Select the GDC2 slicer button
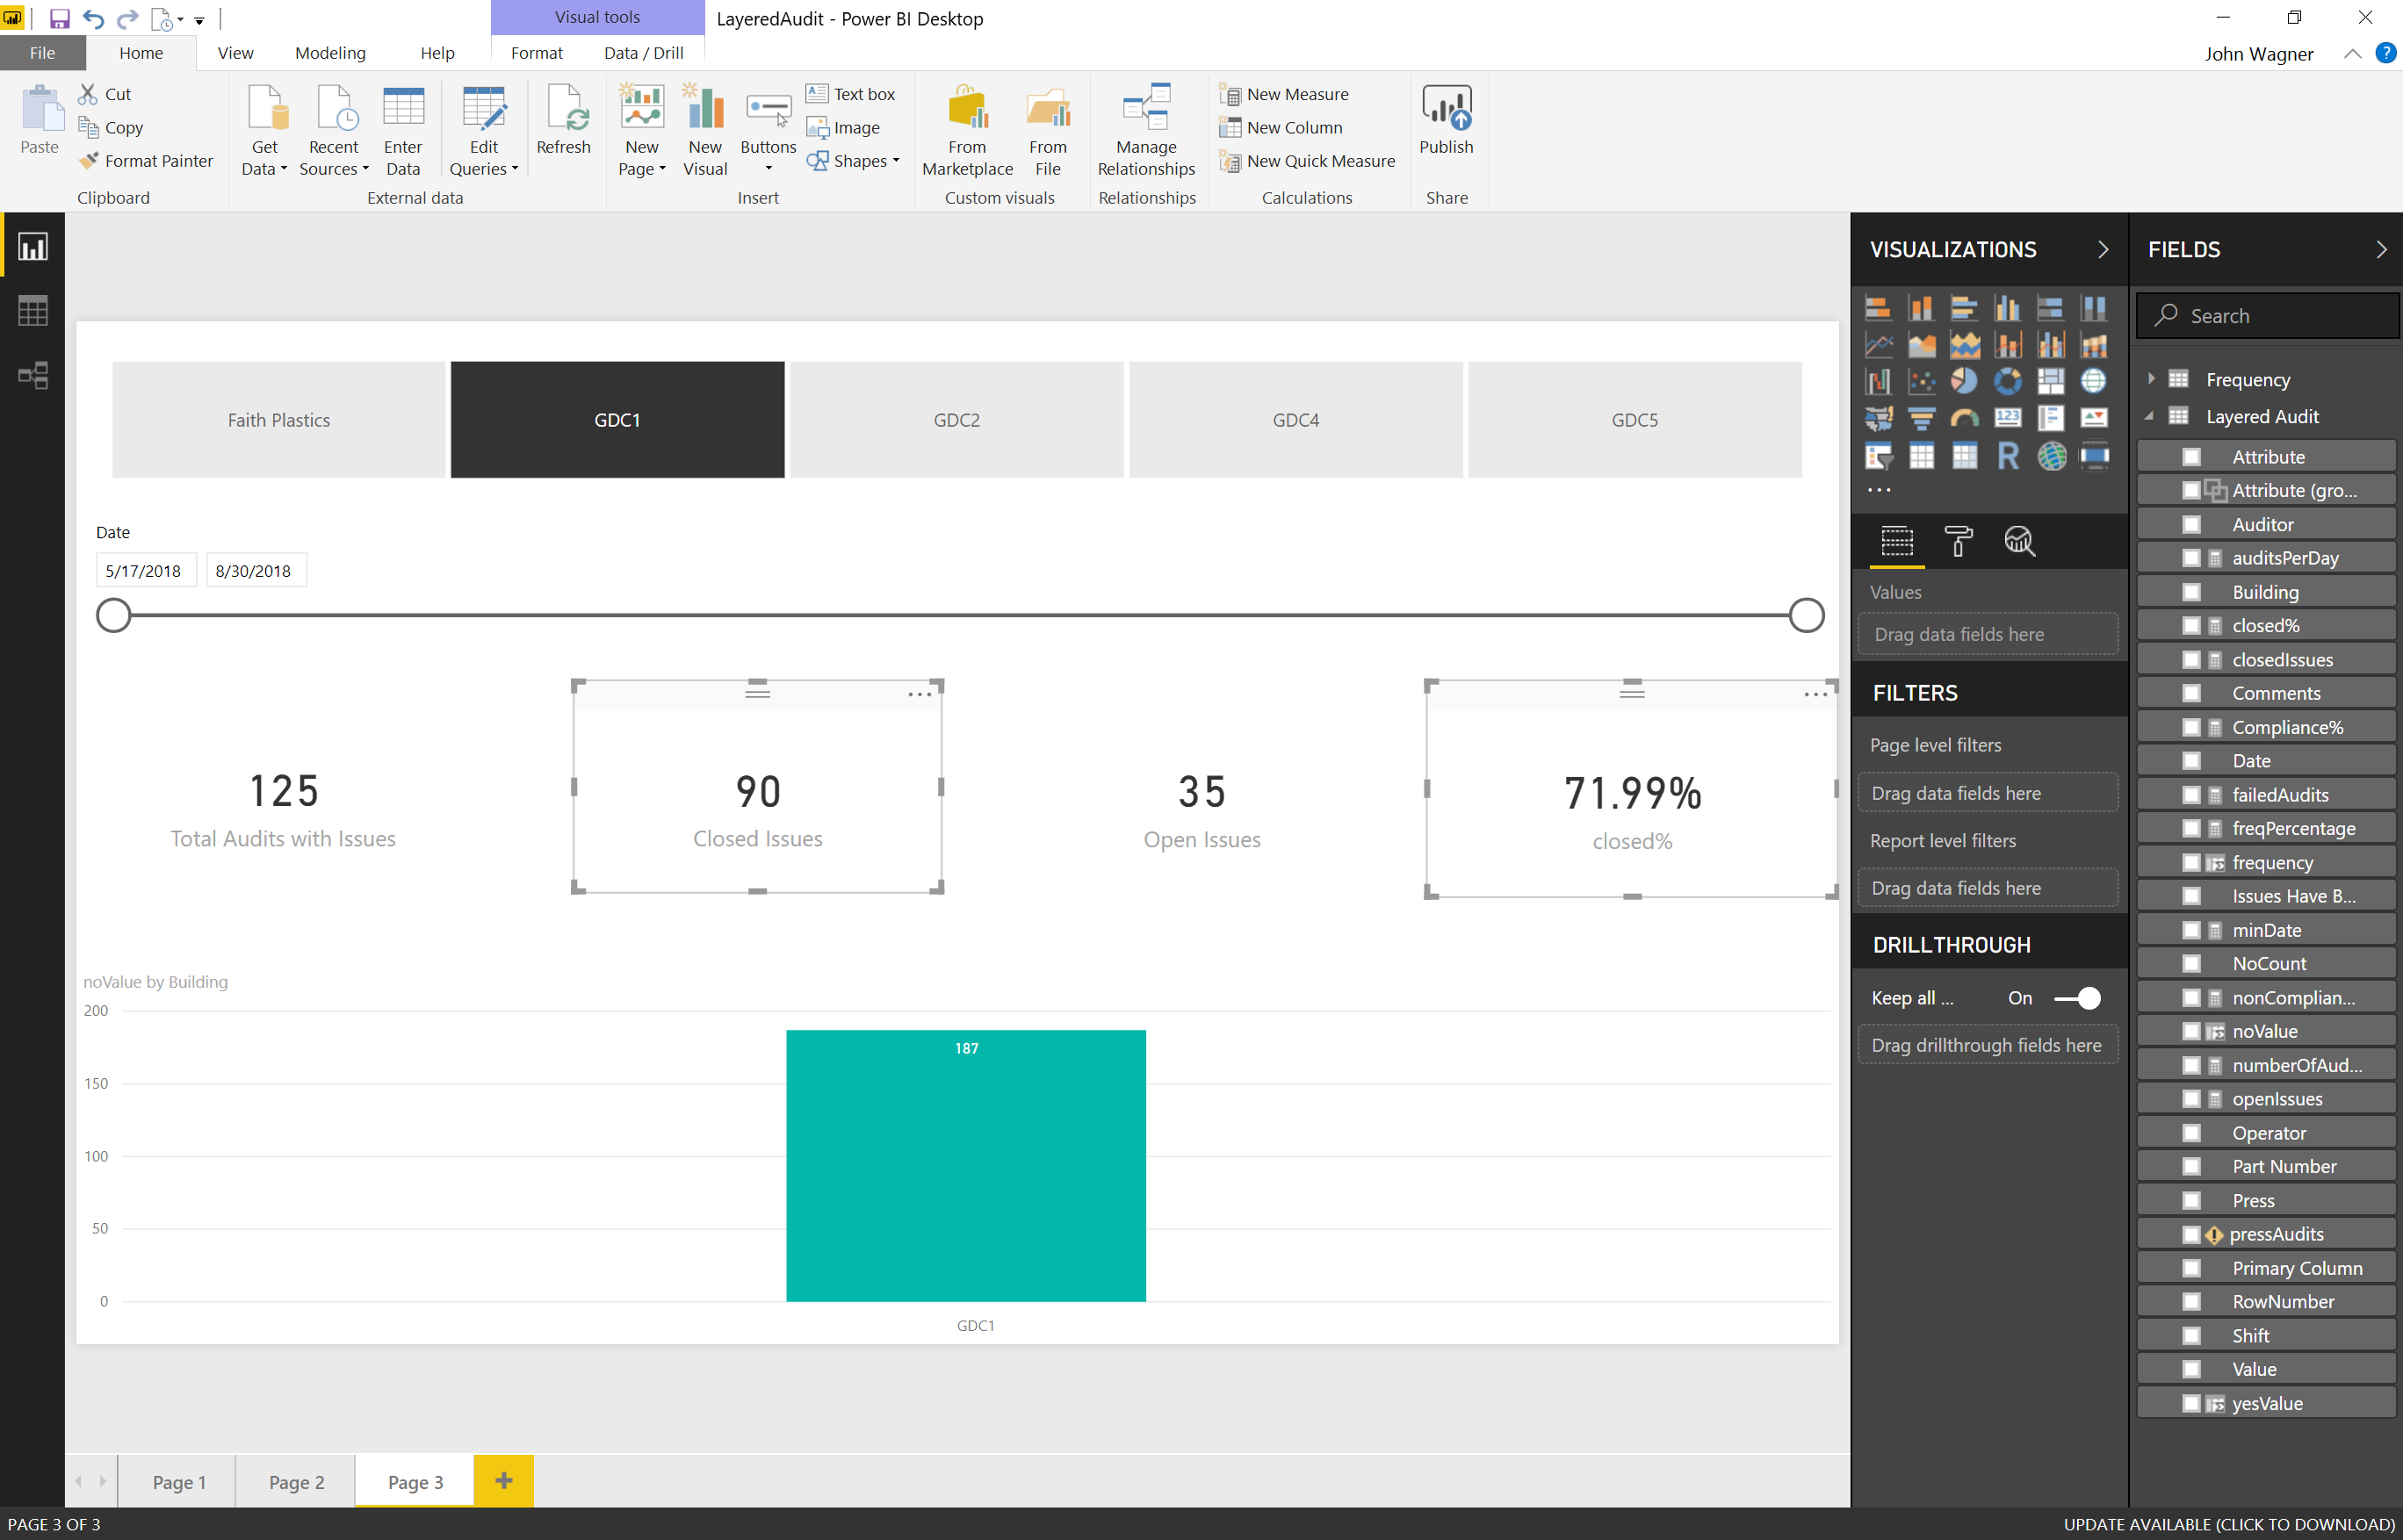Viewport: 2403px width, 1540px height. tap(956, 420)
